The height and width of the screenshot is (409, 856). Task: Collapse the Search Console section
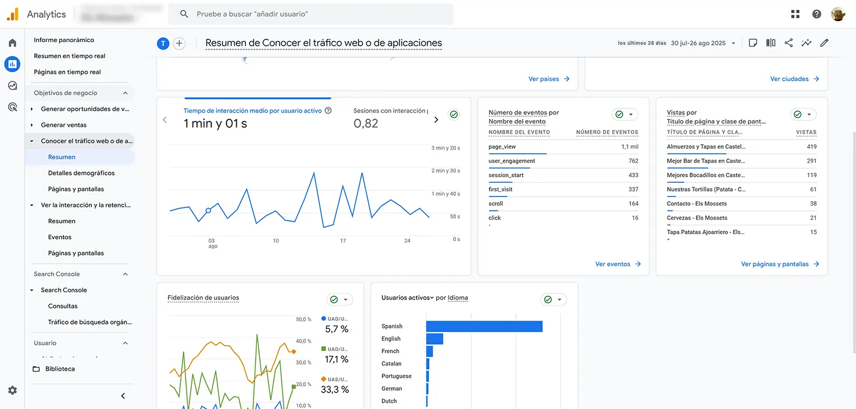tap(125, 274)
